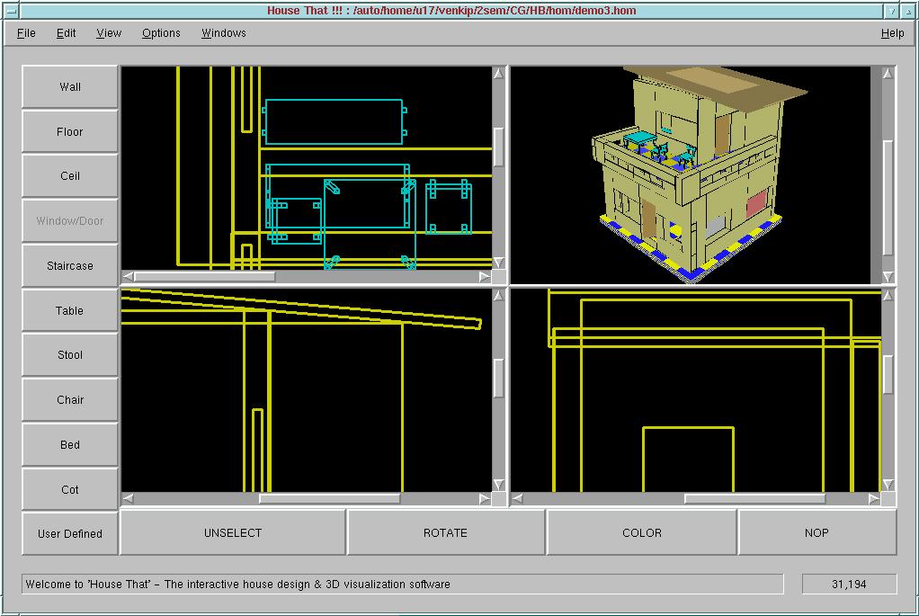The width and height of the screenshot is (919, 616).
Task: Click bottom-right view horizontal scrollbar thumb
Action: point(755,498)
